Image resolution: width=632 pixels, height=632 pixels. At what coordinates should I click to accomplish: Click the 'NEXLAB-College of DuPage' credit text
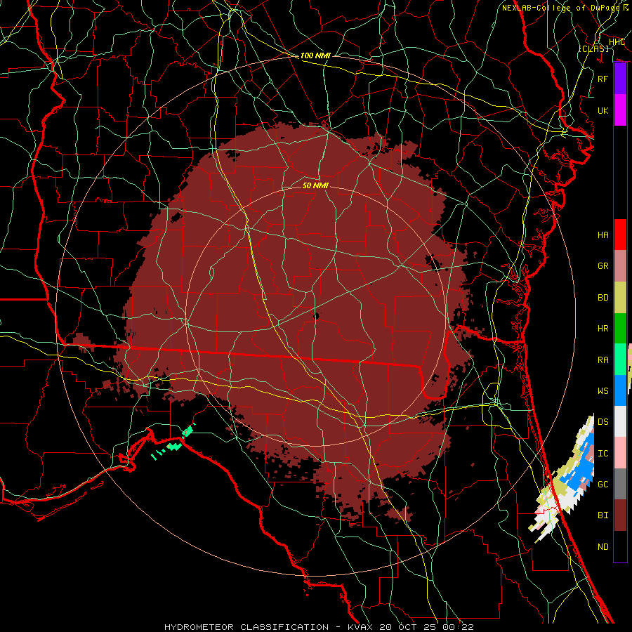point(560,8)
